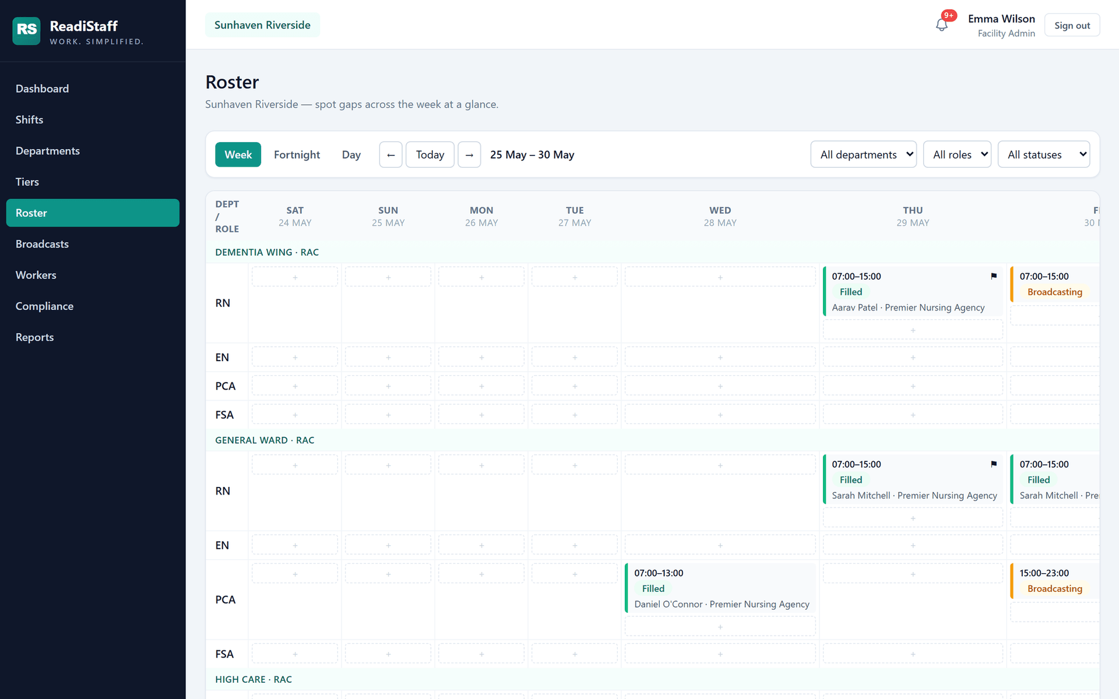The width and height of the screenshot is (1119, 699).
Task: Click flag icon on Aarav Patel shift
Action: point(994,276)
